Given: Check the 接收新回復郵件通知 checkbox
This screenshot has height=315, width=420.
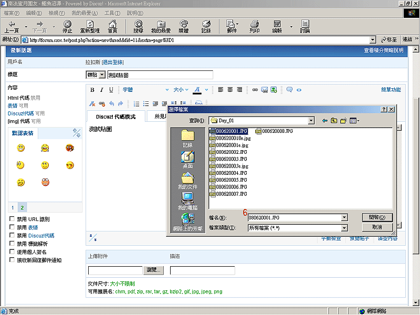Looking at the screenshot, I should 12,260.
